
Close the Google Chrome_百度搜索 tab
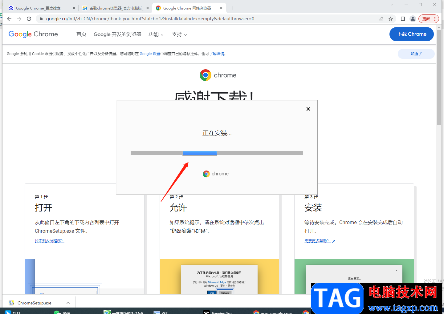click(74, 8)
